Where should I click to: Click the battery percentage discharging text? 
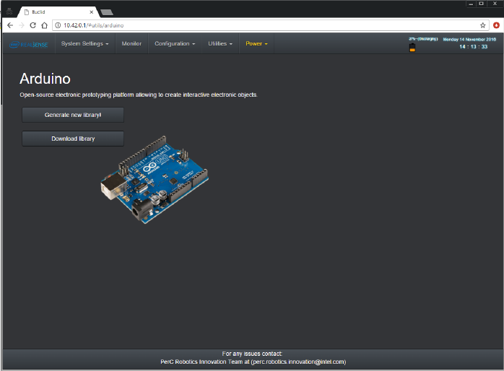[423, 39]
